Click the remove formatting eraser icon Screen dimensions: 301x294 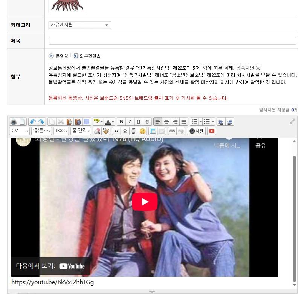click(97, 131)
